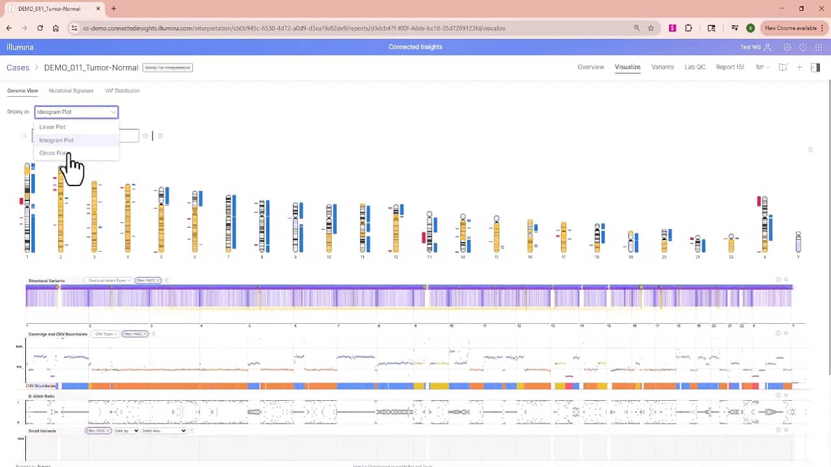Choose the Linear Plot option
The height and width of the screenshot is (467, 831).
coord(53,127)
